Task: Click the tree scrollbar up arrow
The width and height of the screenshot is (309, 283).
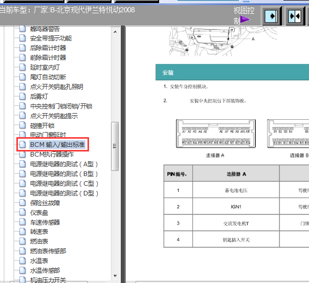Action: 115,32
